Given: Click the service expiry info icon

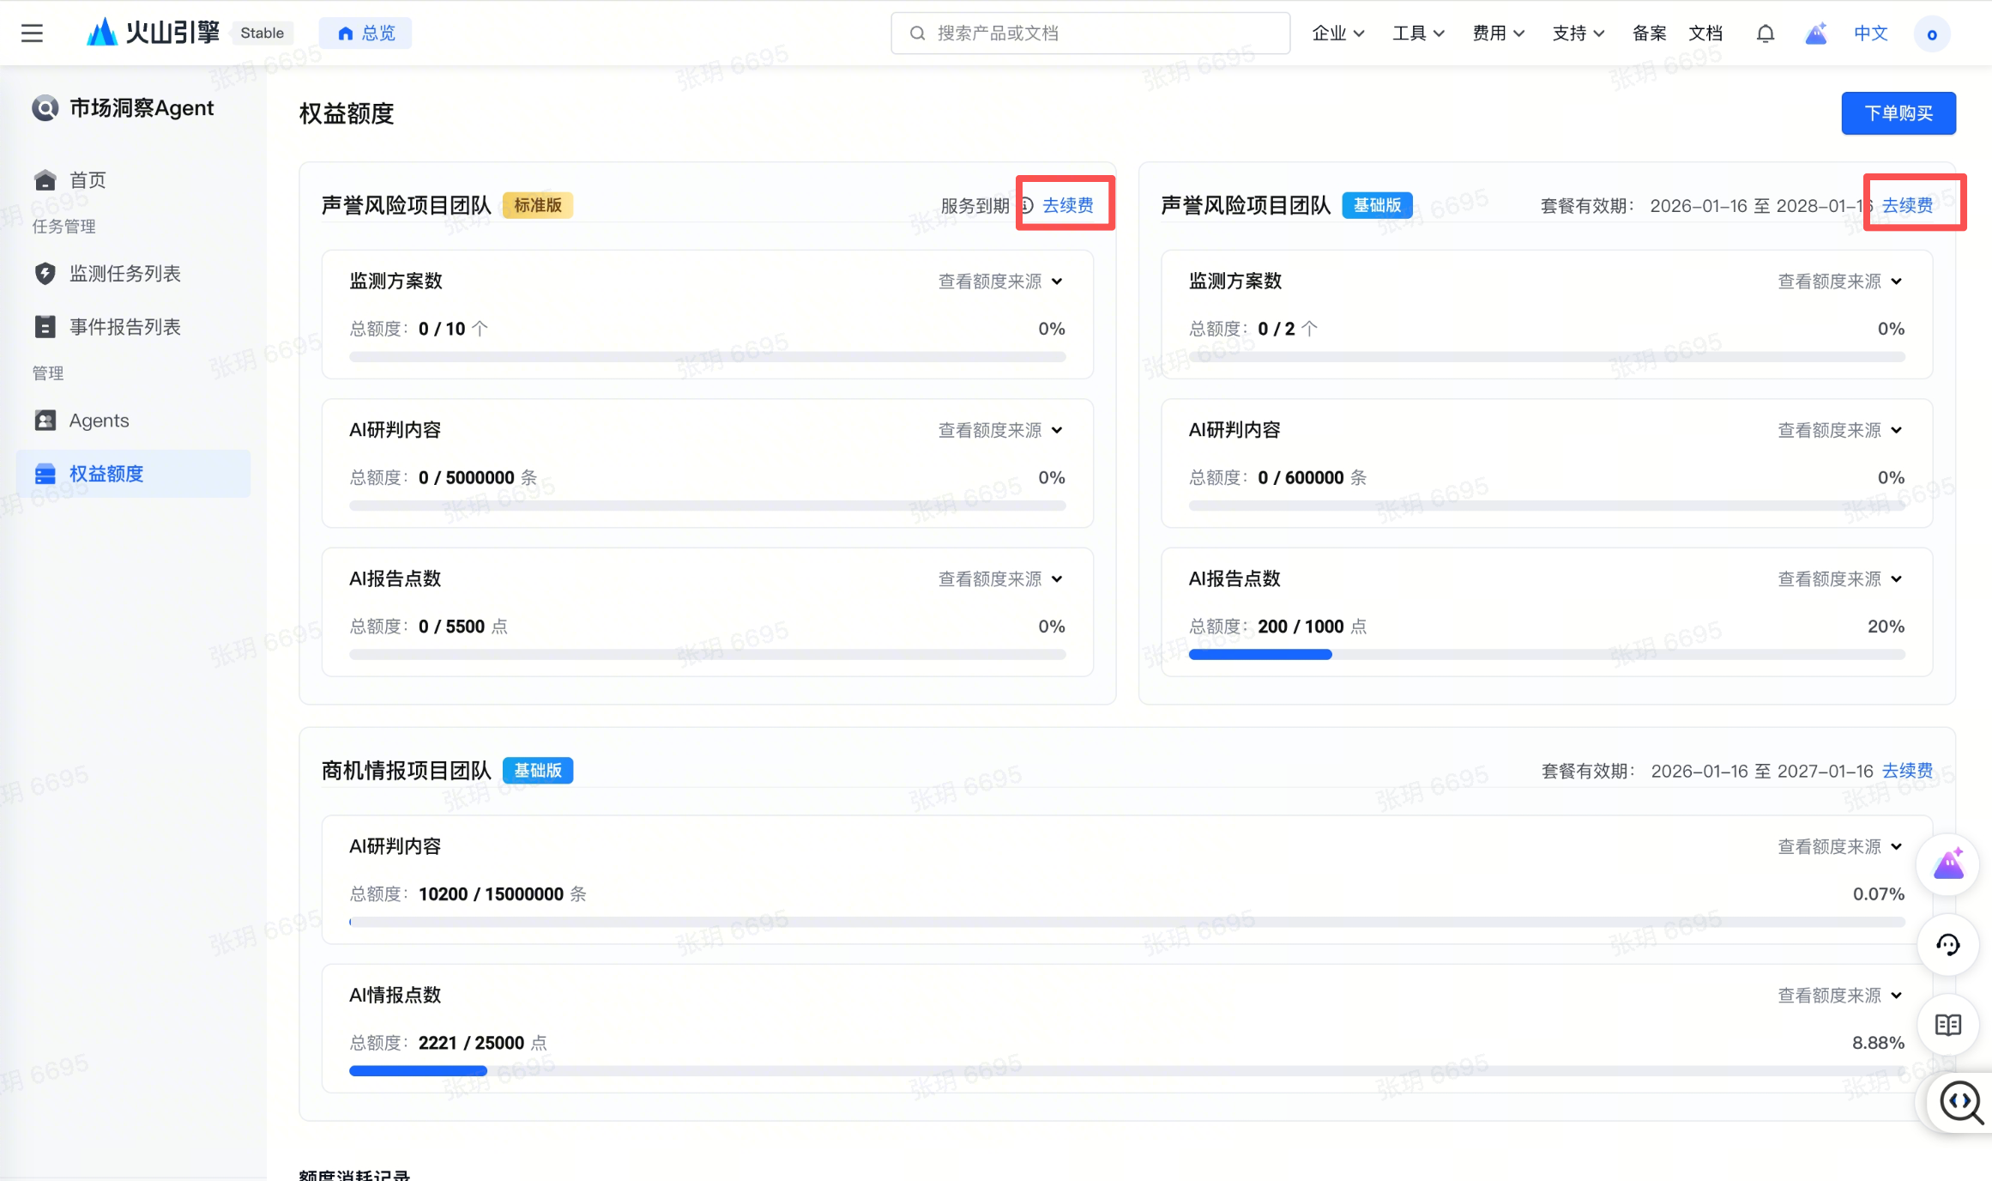Looking at the screenshot, I should tap(1026, 205).
